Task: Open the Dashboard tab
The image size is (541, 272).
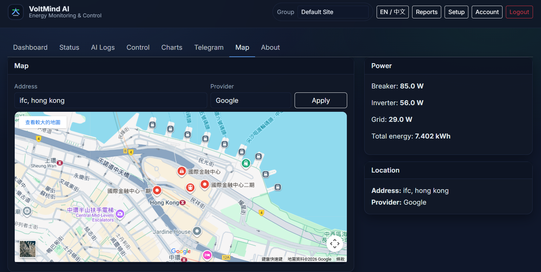Action: pos(30,47)
